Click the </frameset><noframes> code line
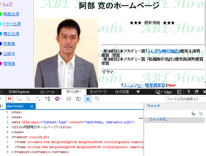Screen dimensions: 206x156 [40, 152]
